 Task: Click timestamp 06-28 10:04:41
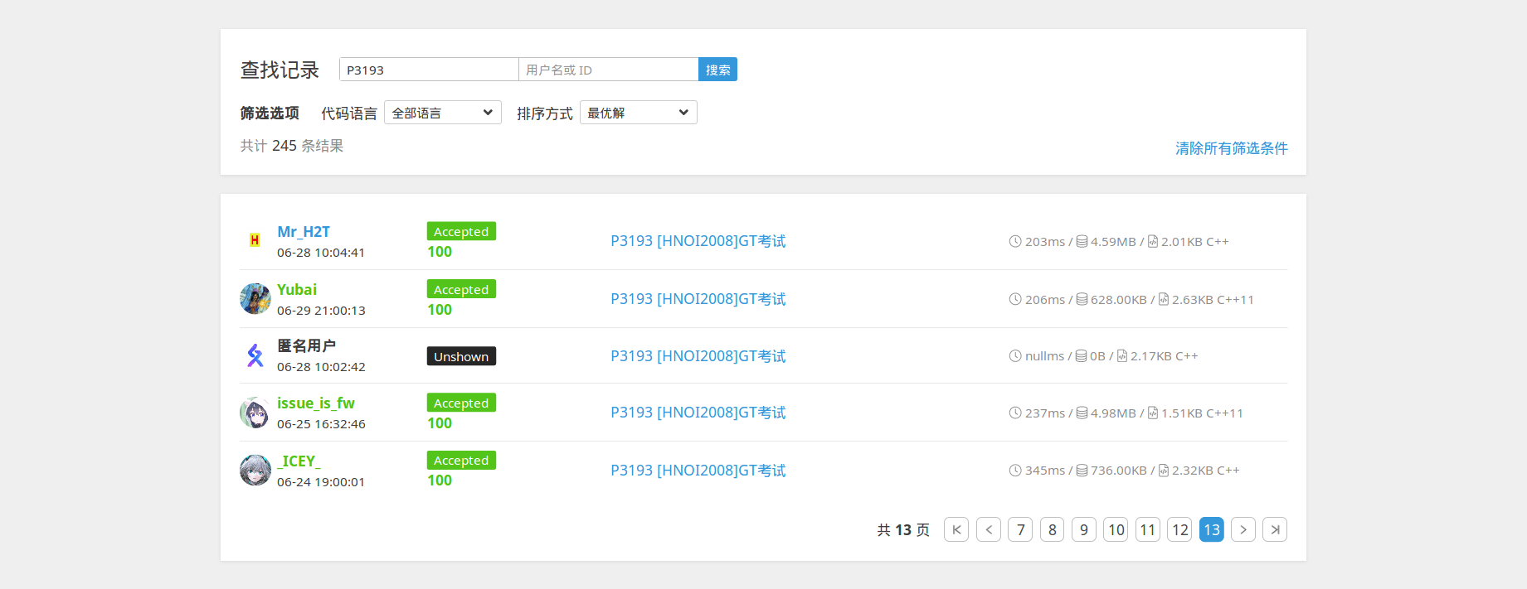[x=321, y=253]
